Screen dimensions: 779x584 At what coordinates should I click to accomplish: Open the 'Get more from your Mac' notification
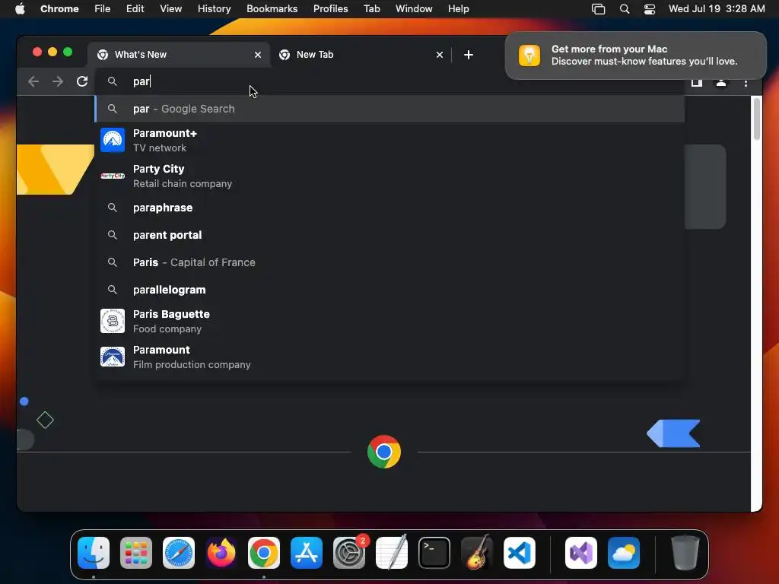[635, 55]
